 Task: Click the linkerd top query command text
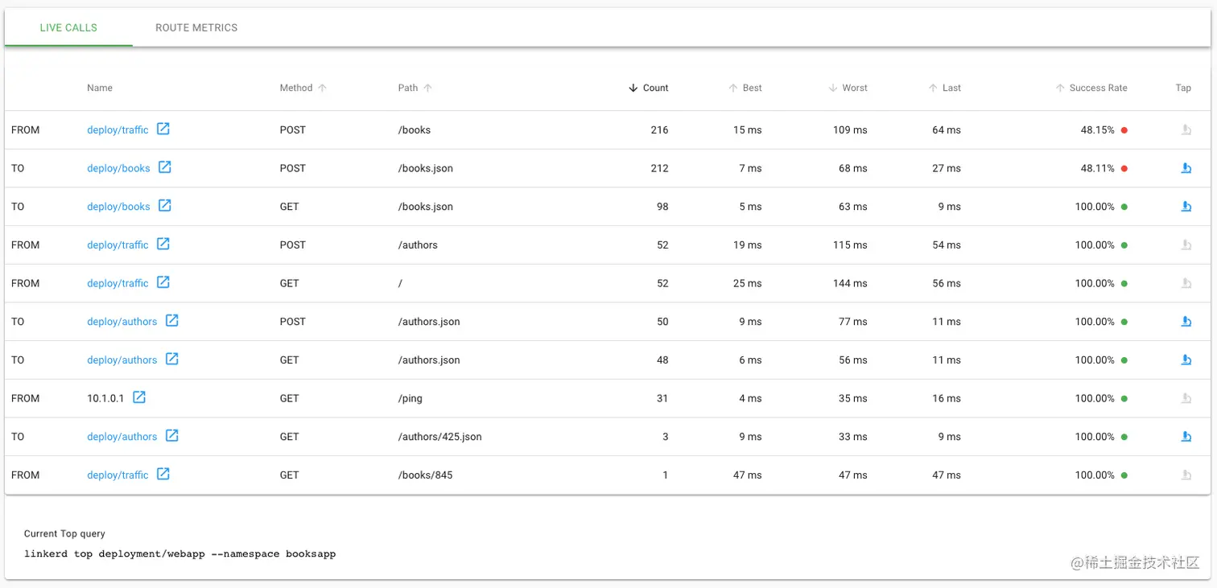click(179, 554)
